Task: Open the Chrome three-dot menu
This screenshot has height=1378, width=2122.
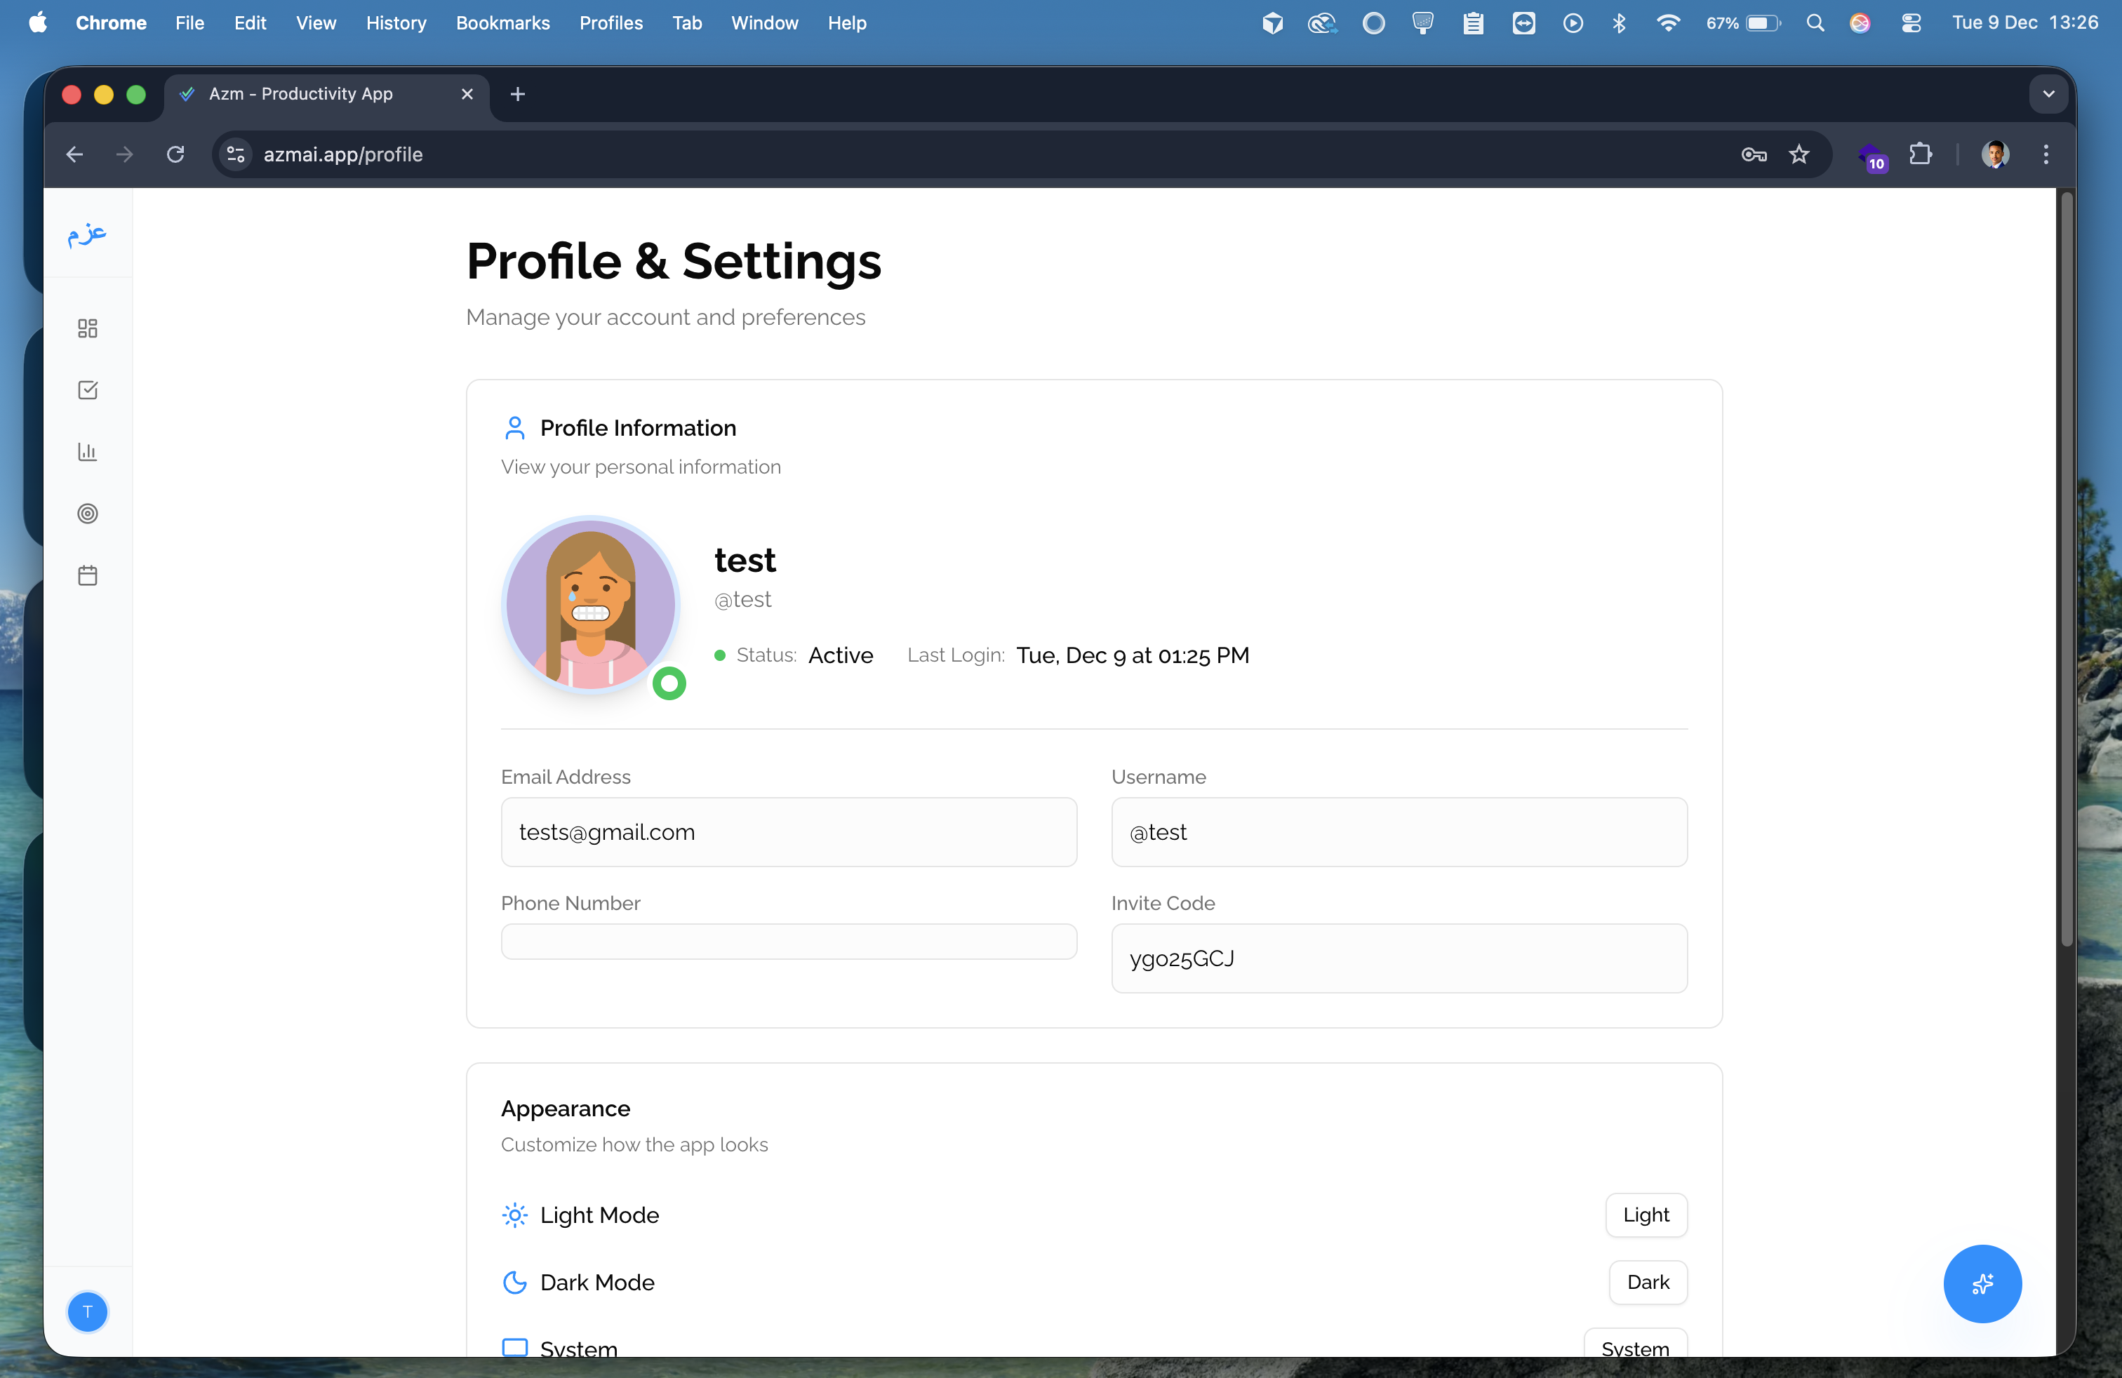Action: [x=2046, y=155]
